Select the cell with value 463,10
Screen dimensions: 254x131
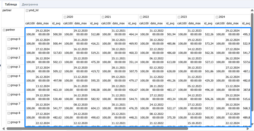coord(57,87)
